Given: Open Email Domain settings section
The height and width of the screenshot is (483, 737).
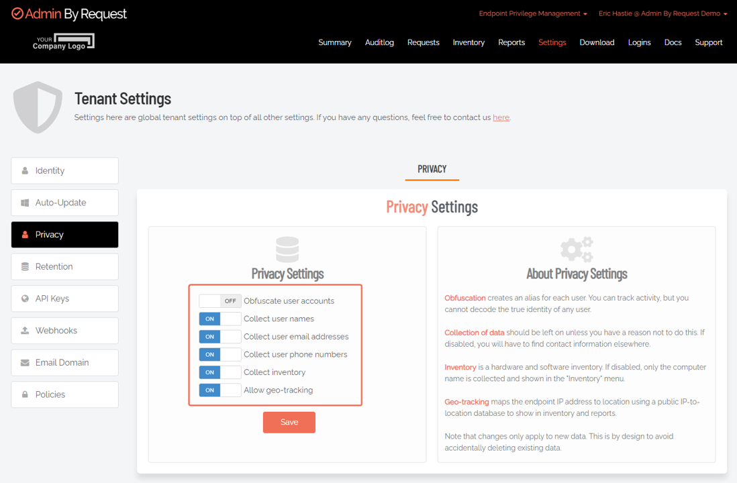Looking at the screenshot, I should (65, 362).
